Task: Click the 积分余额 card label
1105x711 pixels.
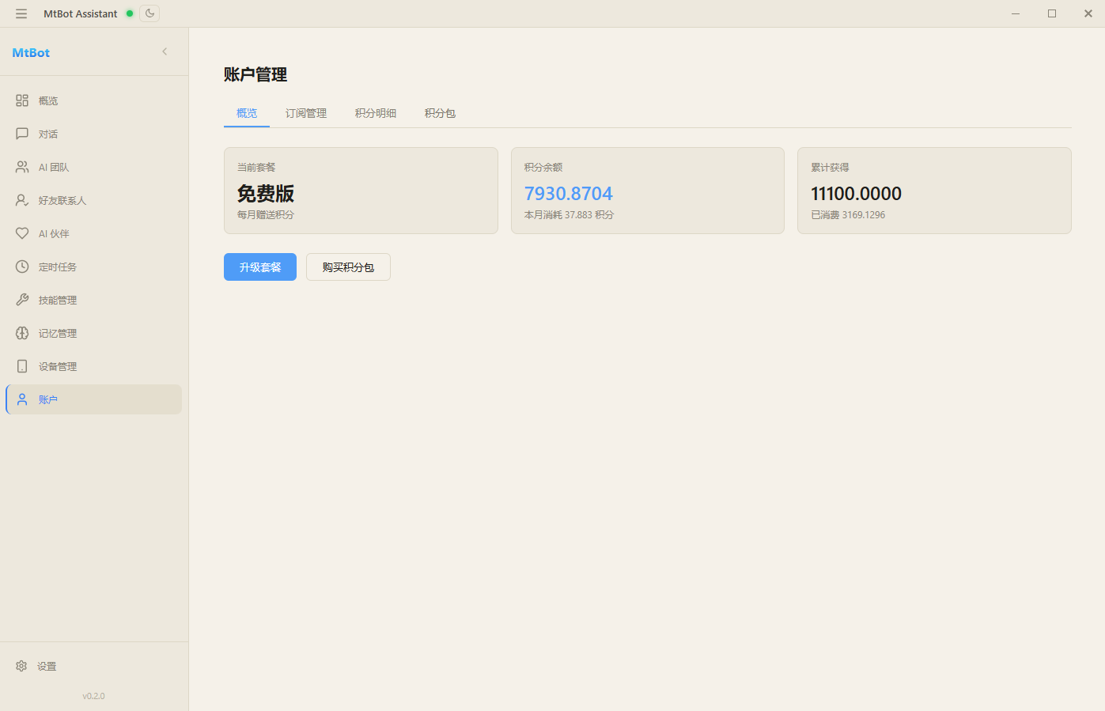Action: point(543,168)
